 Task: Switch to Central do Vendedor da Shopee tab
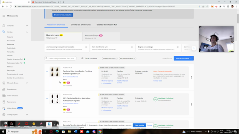point(46,2)
